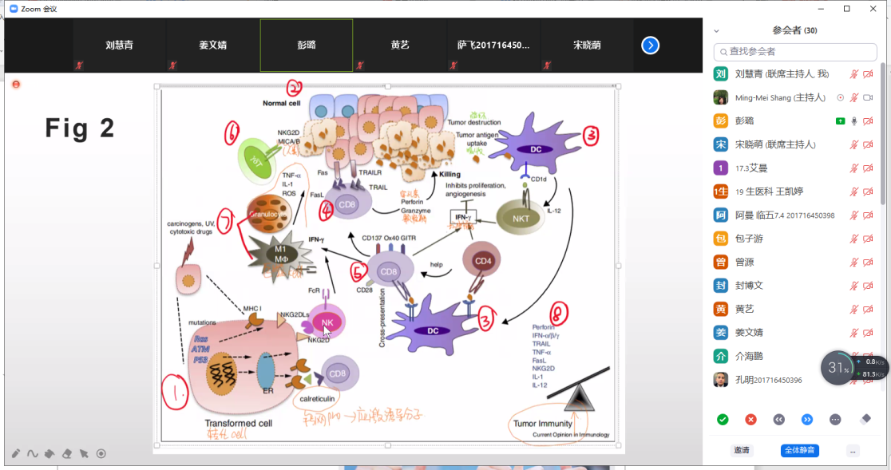Screen dimensions: 891x470
Task: Select 宋晓萌's video thumbnail
Action: pyautogui.click(x=587, y=45)
